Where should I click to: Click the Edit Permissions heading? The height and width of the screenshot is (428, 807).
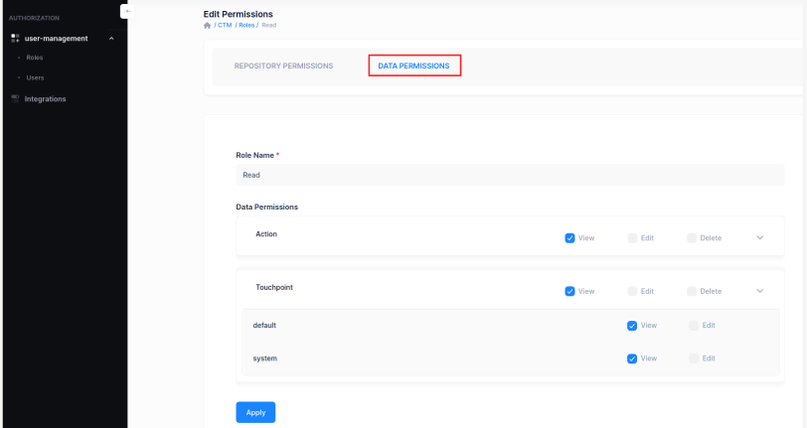tap(239, 14)
